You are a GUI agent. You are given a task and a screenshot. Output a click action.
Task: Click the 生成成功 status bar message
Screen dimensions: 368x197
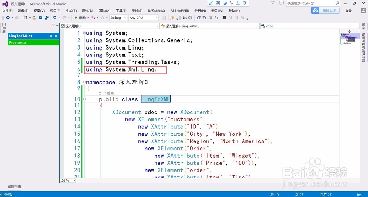[7, 195]
